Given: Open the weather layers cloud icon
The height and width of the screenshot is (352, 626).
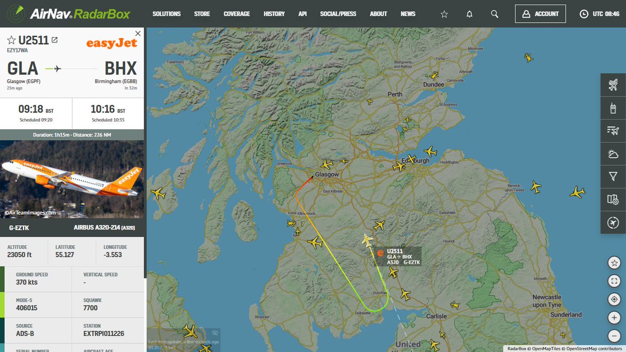Looking at the screenshot, I should [613, 153].
